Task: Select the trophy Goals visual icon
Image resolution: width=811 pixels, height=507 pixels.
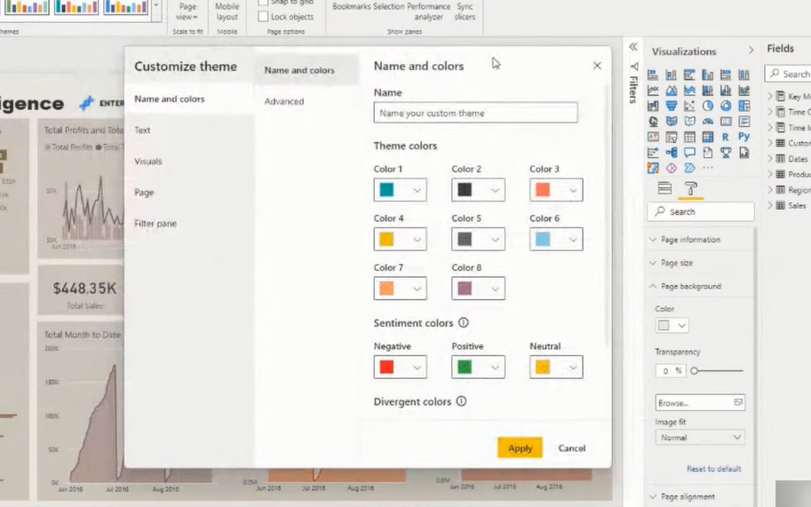Action: 727,153
